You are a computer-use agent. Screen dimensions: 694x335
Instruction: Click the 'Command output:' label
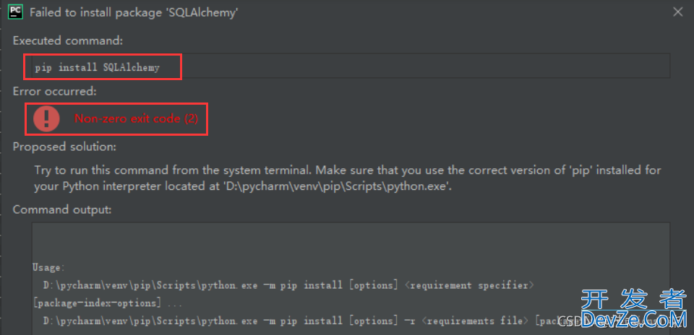point(62,209)
